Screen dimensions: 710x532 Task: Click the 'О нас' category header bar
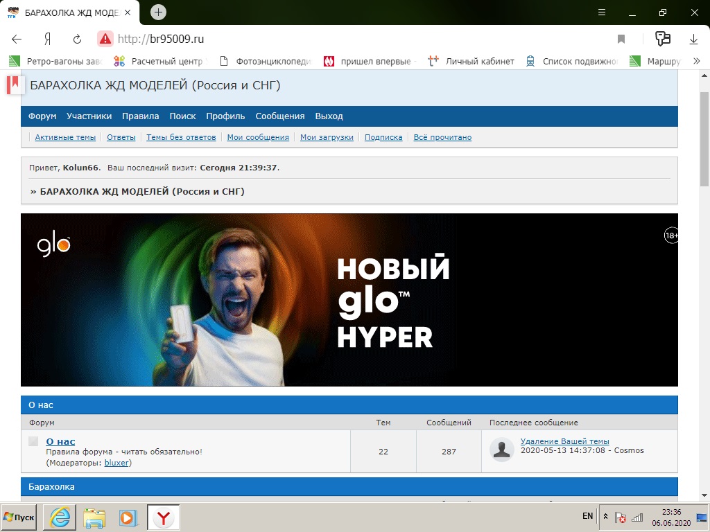[x=349, y=405]
